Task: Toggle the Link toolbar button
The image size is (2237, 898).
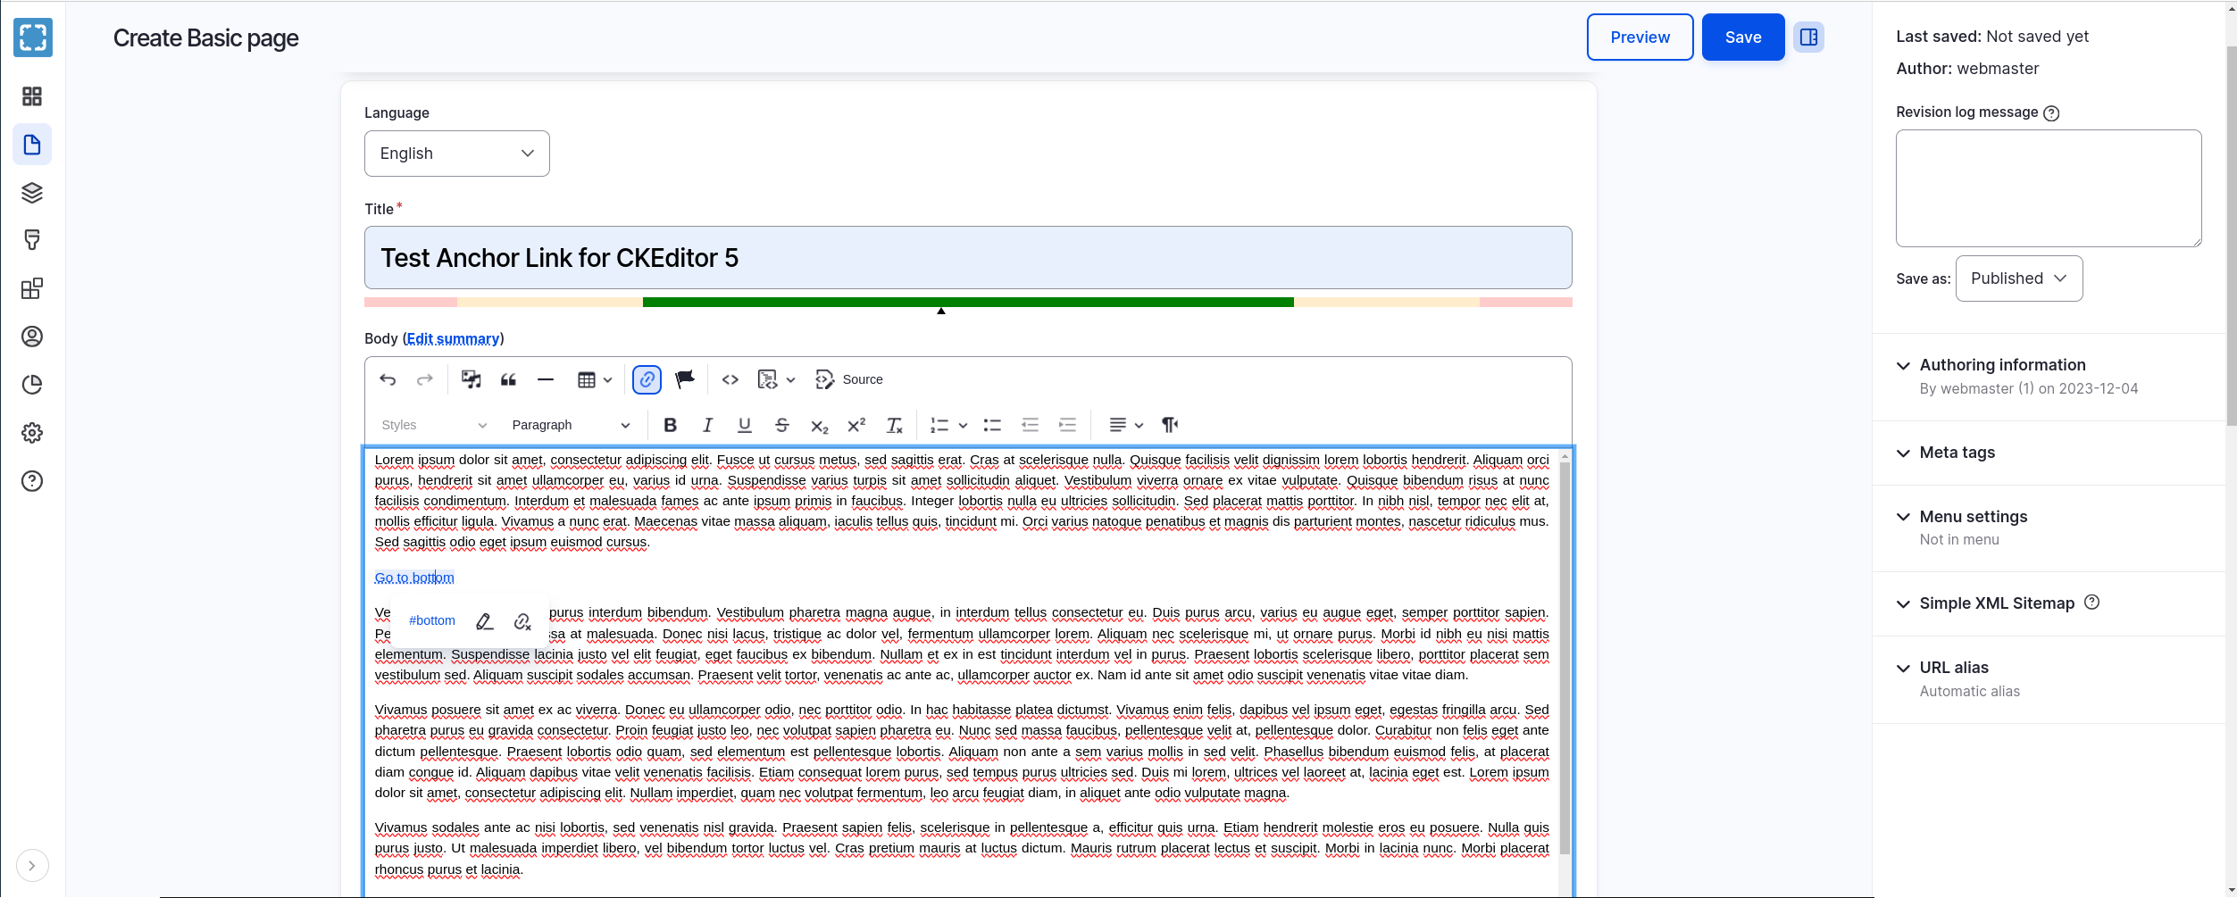Action: click(647, 379)
